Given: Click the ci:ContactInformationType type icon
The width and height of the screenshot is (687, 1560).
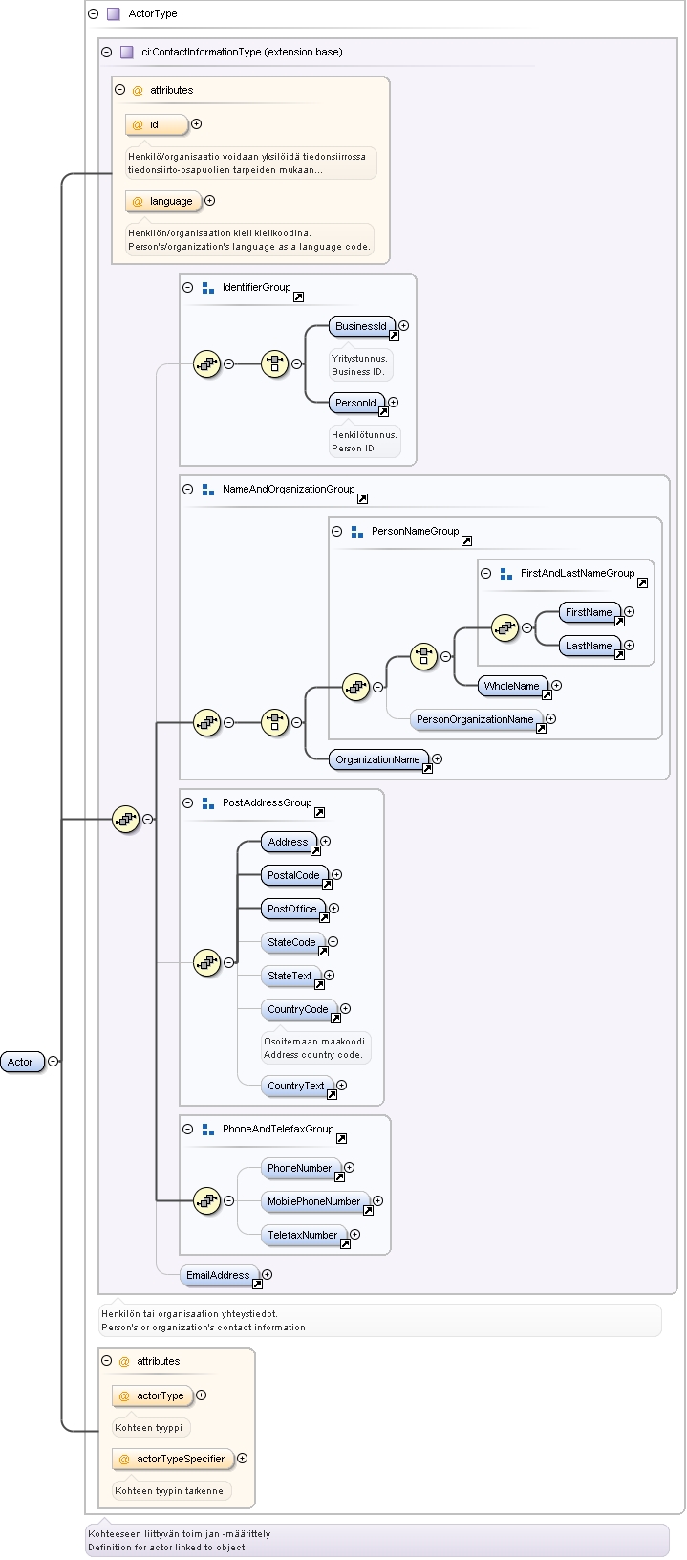Looking at the screenshot, I should [127, 52].
